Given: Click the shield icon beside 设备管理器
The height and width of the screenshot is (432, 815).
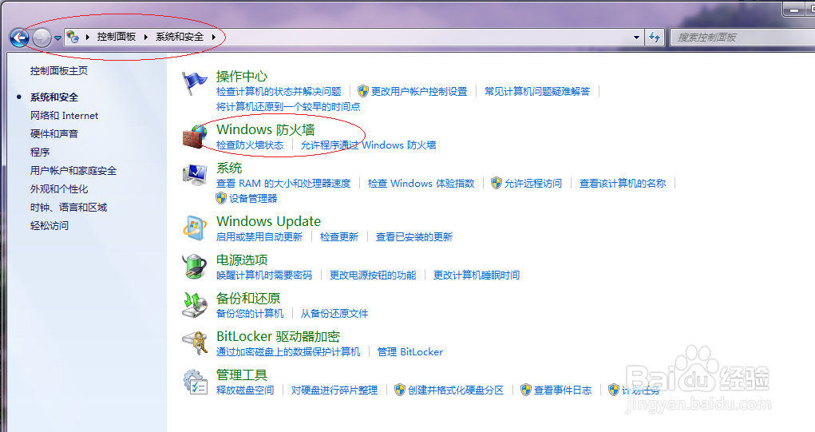Looking at the screenshot, I should (x=221, y=198).
